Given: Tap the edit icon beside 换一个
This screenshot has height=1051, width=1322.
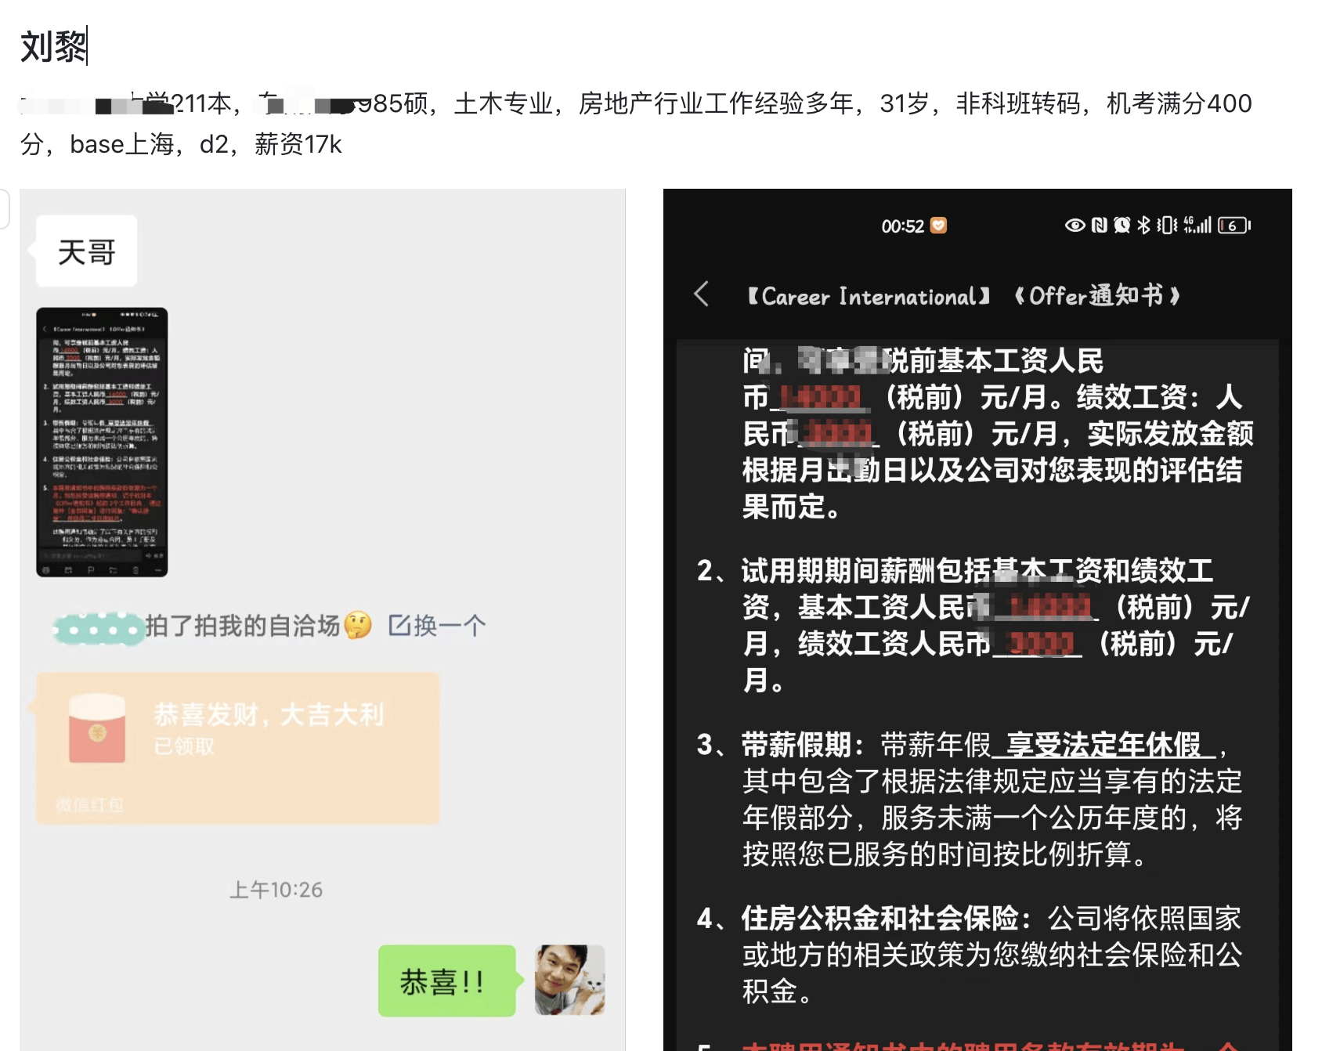Looking at the screenshot, I should click(x=399, y=625).
